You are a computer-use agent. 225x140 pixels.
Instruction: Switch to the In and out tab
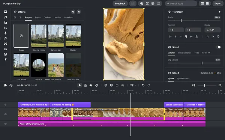(x=69, y=17)
